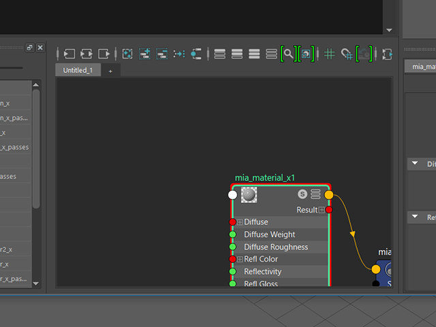Toggle the green-bracketed lock icon
436x327 pixels.
click(364, 54)
